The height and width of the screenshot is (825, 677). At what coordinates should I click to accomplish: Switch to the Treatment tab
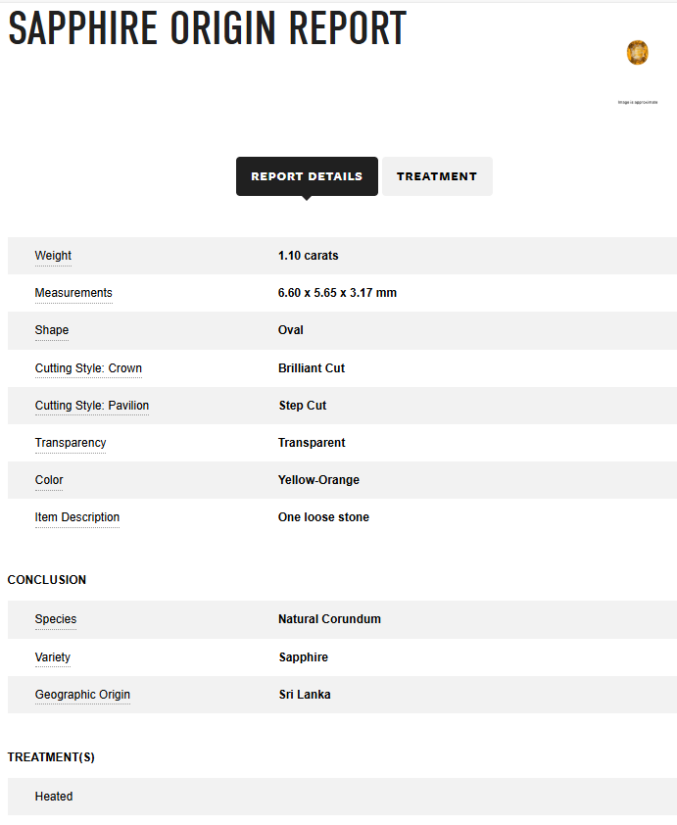(x=437, y=176)
